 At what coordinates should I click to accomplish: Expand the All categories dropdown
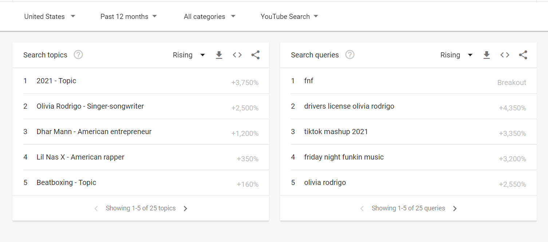click(x=209, y=16)
